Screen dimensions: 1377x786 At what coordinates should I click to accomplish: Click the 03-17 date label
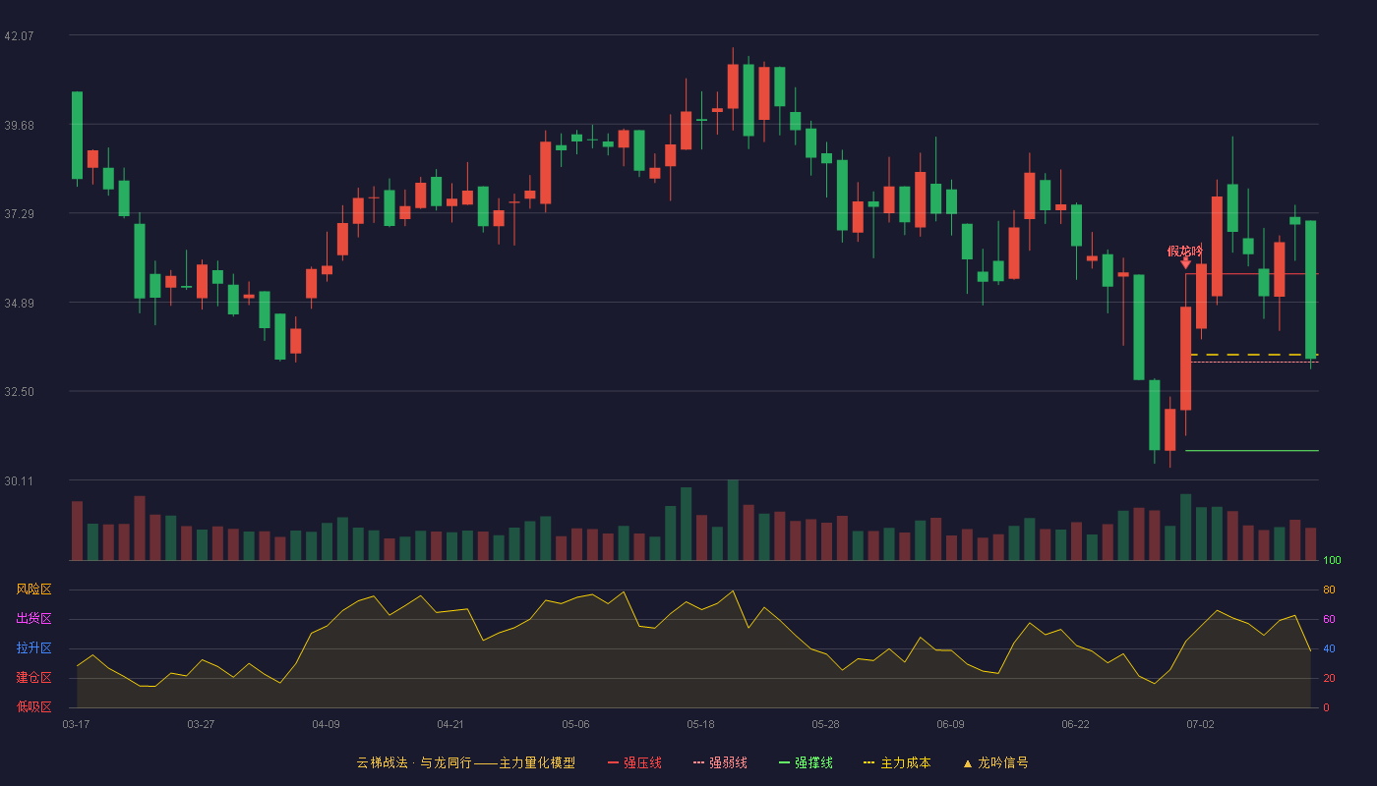pos(77,724)
